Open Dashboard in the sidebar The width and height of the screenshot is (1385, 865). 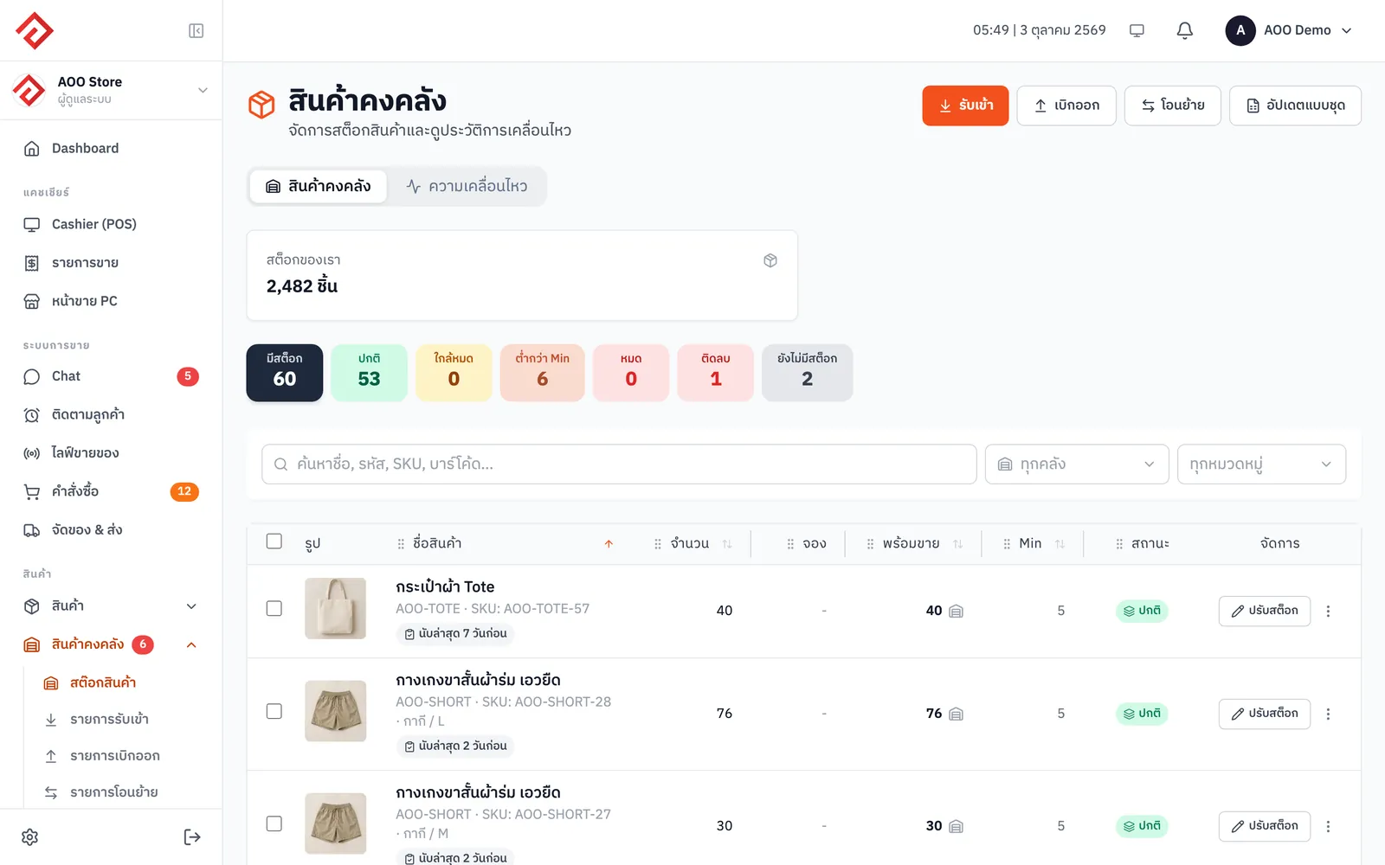[111, 149]
